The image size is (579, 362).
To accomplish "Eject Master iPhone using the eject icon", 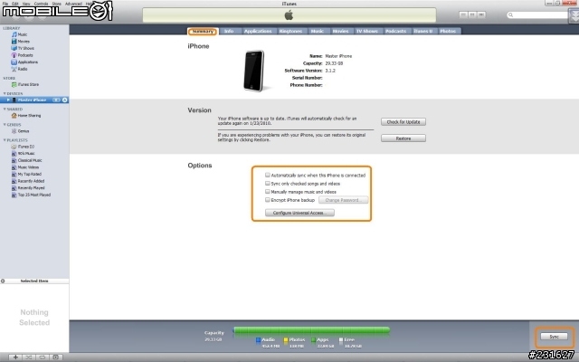I will (x=64, y=100).
